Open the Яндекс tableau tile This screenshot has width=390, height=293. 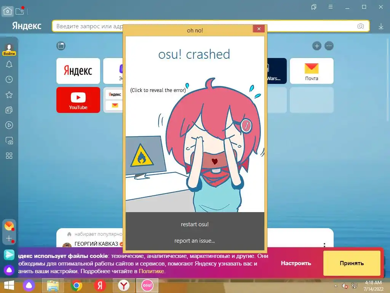click(x=78, y=71)
